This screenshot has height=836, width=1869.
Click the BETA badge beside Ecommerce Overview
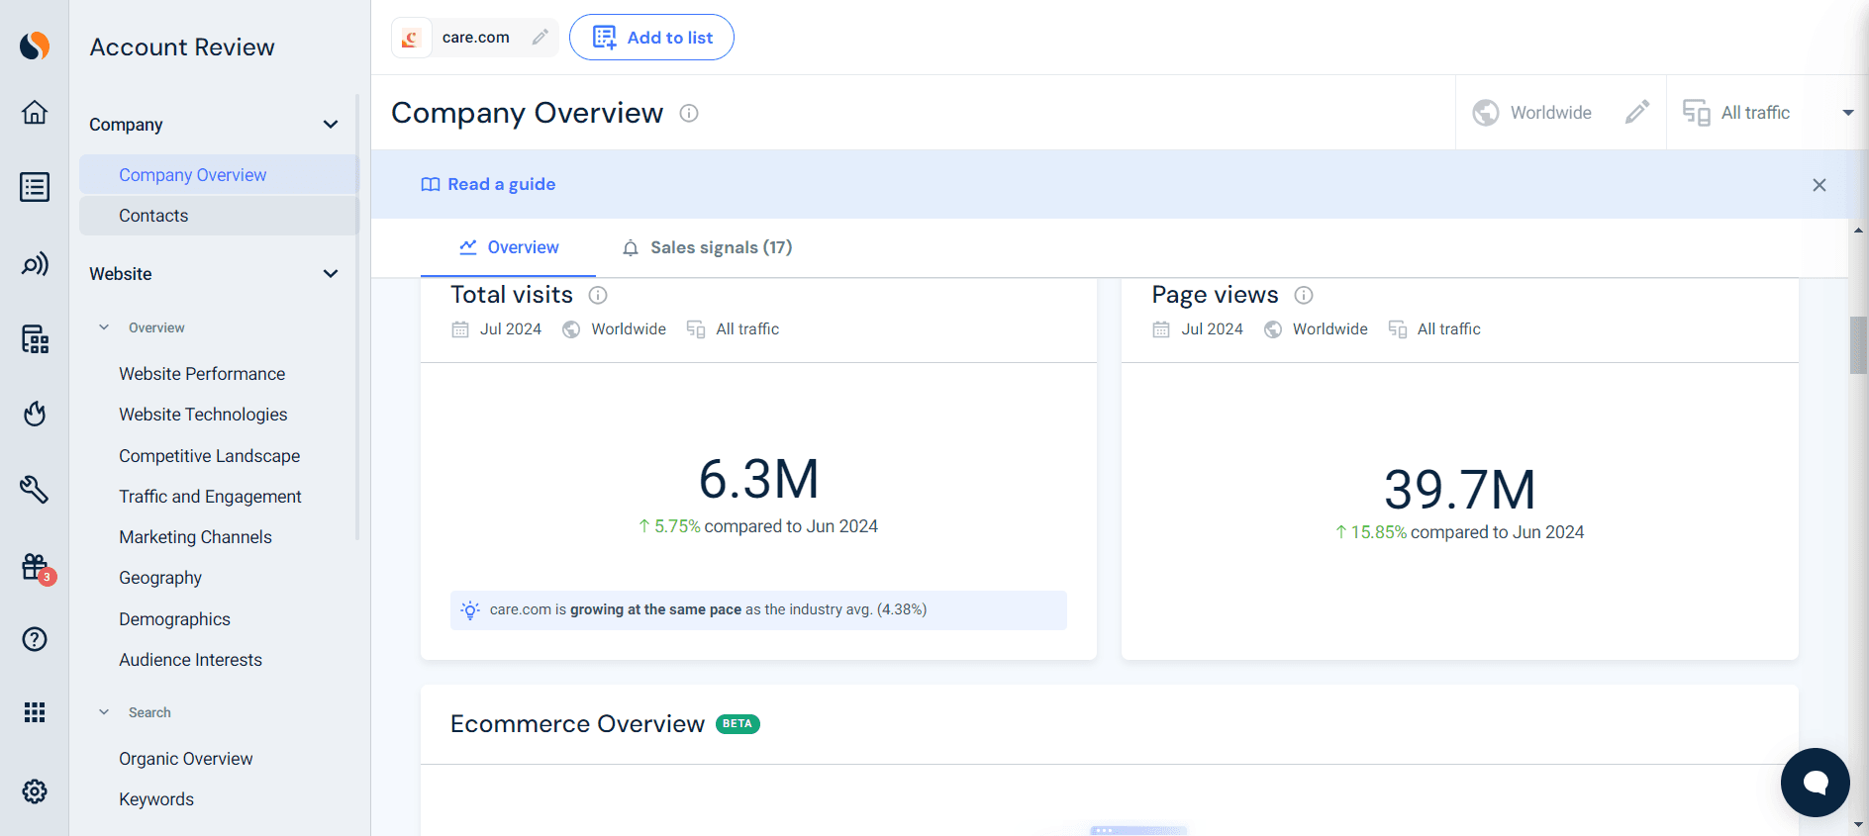(x=738, y=724)
